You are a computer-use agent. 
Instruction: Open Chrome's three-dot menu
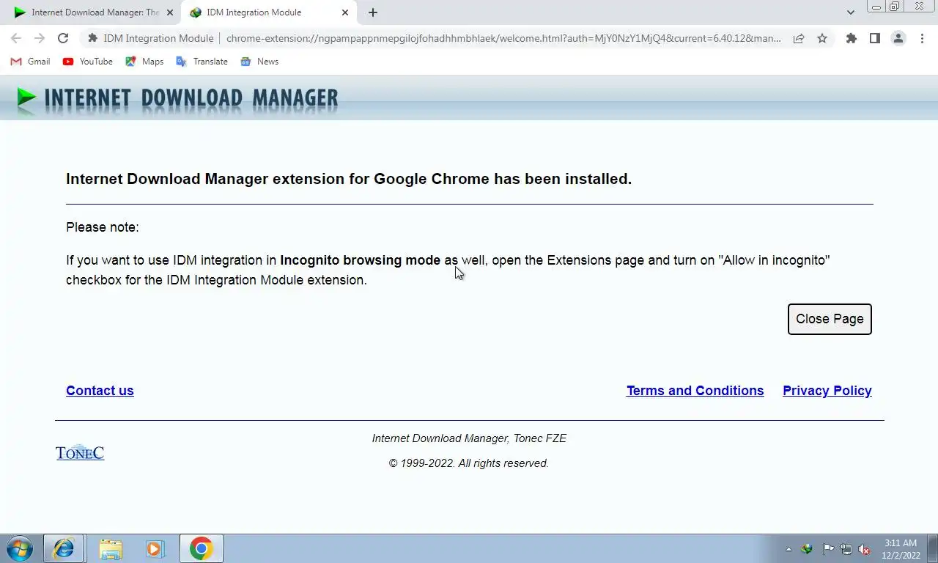(922, 38)
